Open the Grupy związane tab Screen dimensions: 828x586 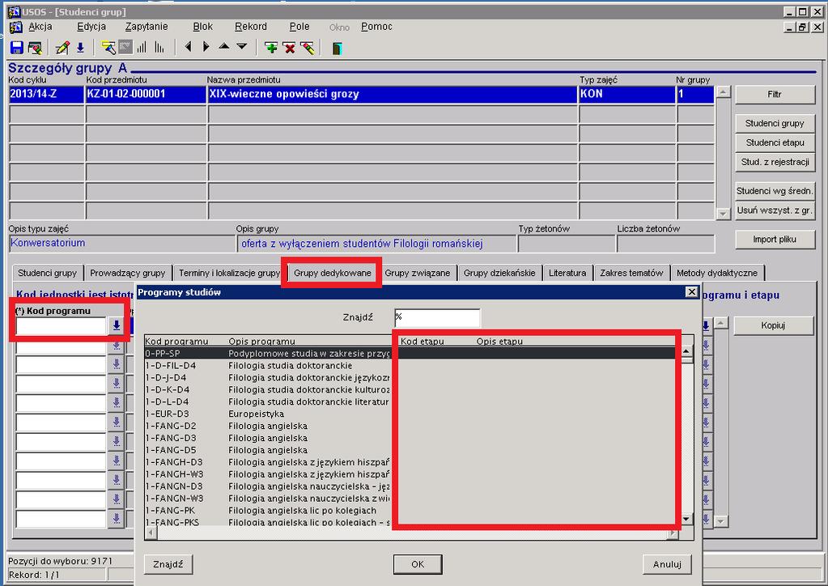pos(417,273)
